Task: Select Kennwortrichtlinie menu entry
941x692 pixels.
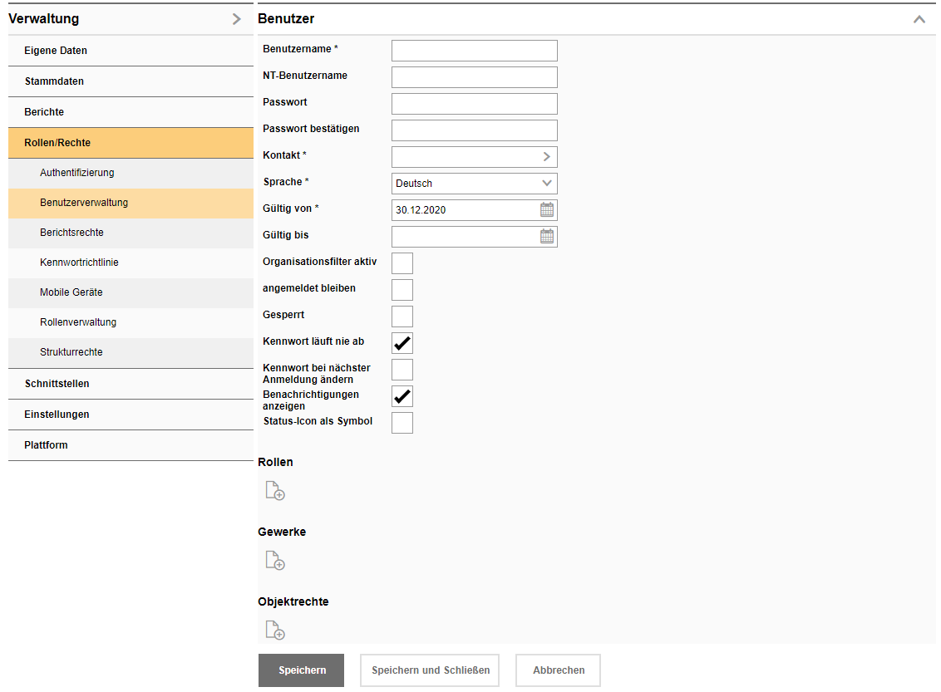Action: (x=79, y=263)
